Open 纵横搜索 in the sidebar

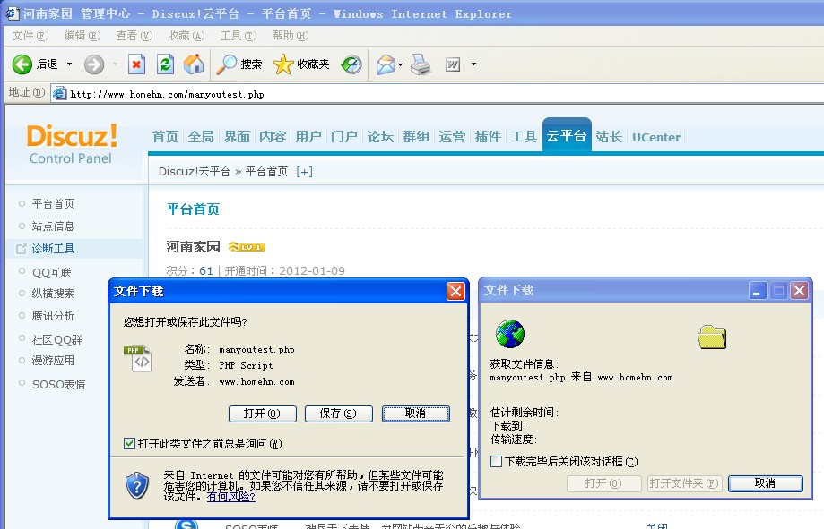point(53,294)
